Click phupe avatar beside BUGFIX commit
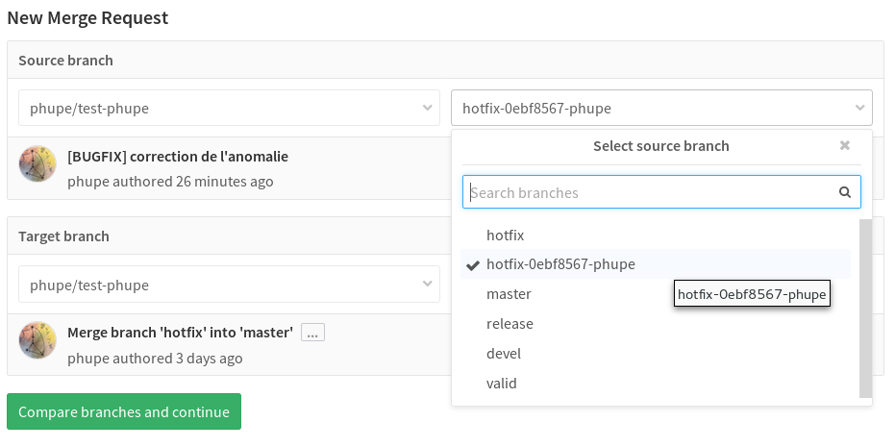Viewport: 895px width, 447px height. coord(37,163)
